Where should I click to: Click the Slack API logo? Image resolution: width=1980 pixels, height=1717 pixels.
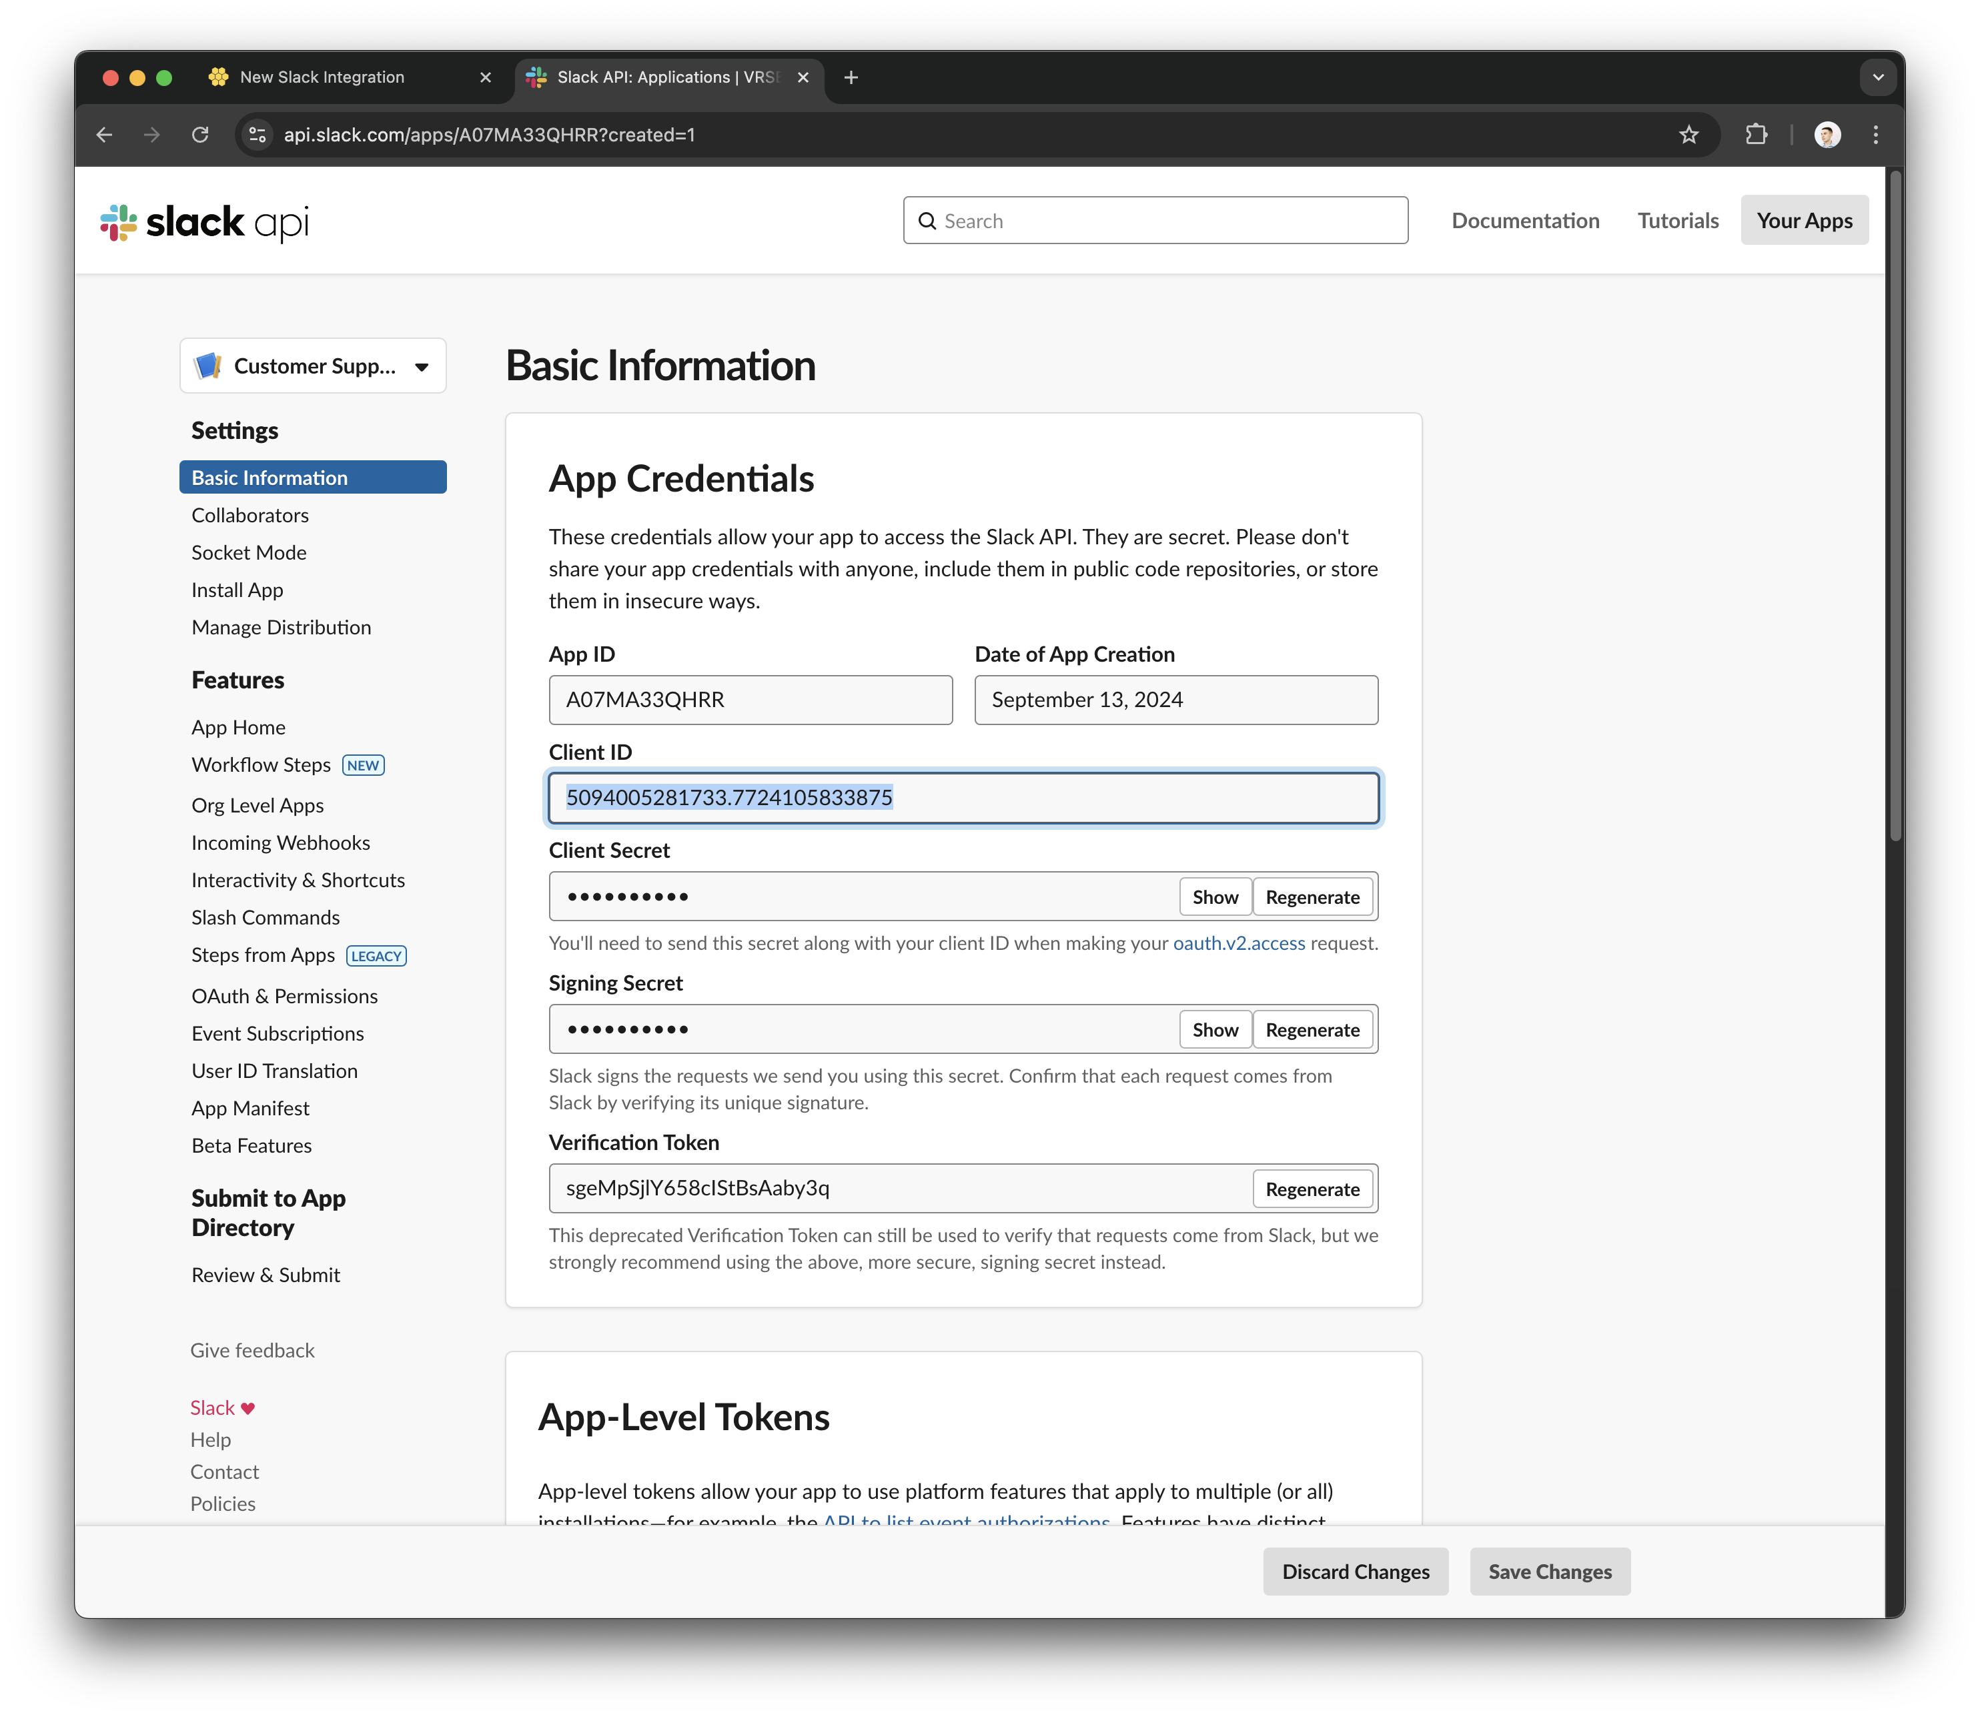(x=204, y=221)
